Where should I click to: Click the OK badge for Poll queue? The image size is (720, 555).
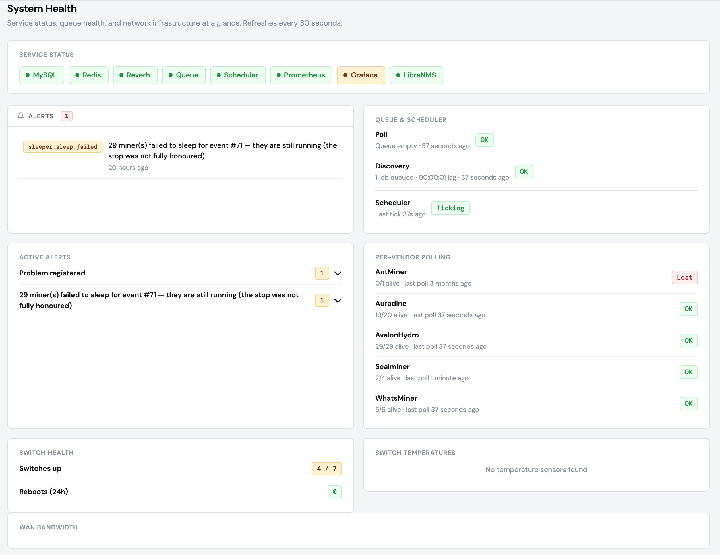coord(484,140)
